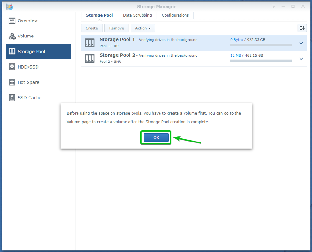Screen dimensions: 312x252
Task: Minimize the Storage Manager window
Action: [x=283, y=6]
